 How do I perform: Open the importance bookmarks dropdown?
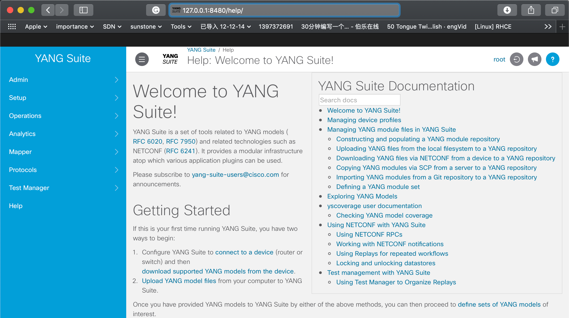[x=75, y=26]
